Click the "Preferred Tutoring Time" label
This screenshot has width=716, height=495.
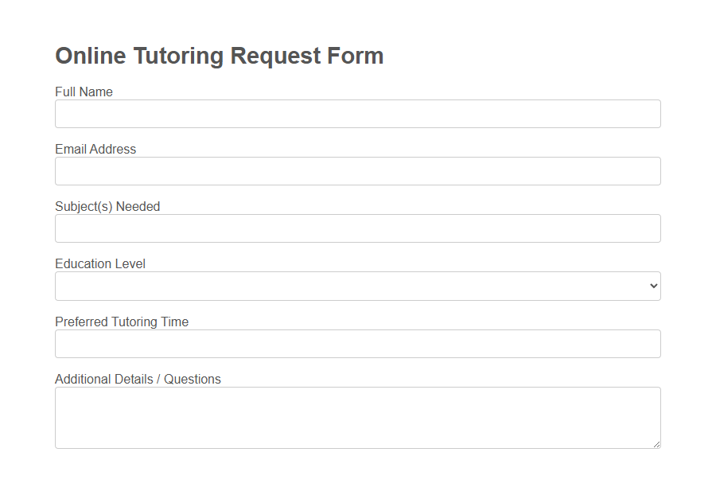[121, 322]
